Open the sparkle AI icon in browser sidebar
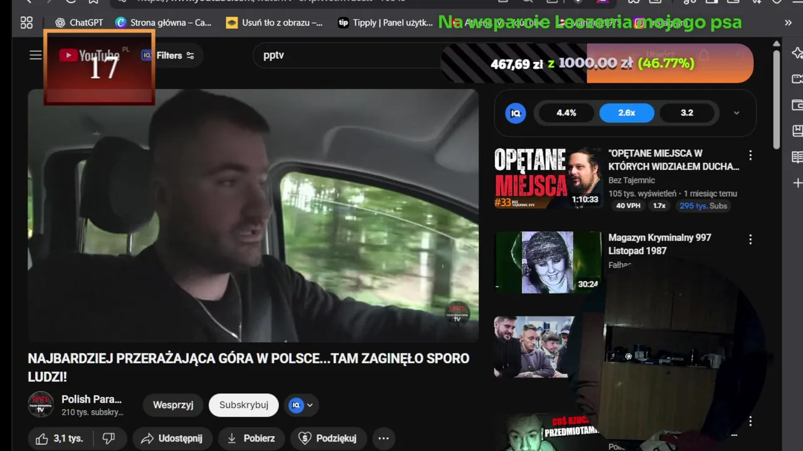Viewport: 803px width, 451px height. (797, 53)
